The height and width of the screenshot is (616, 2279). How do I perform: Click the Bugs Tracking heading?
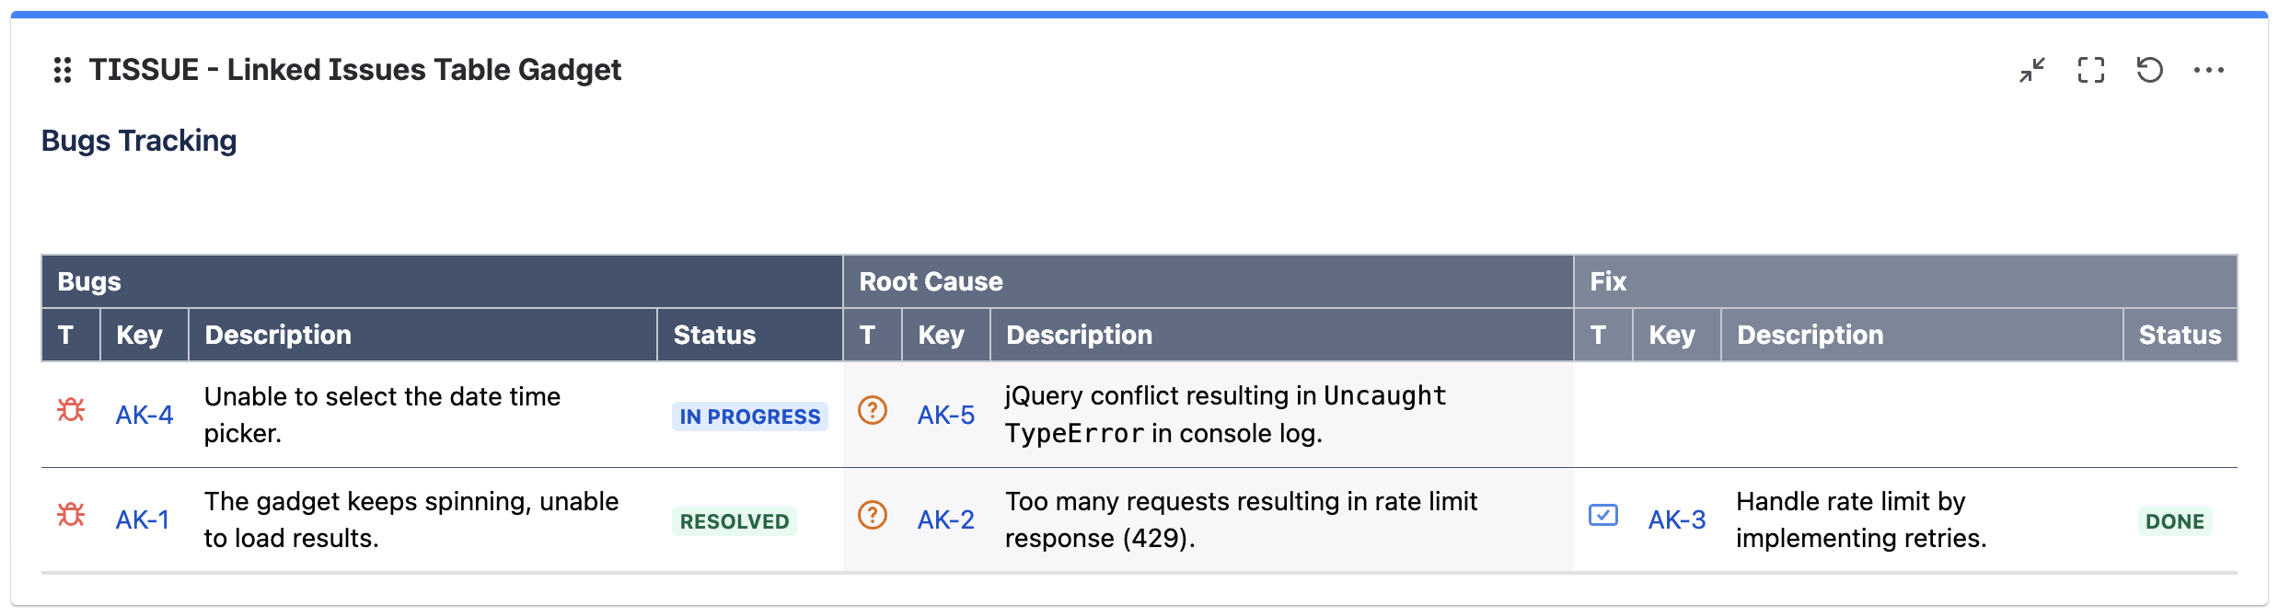(139, 141)
